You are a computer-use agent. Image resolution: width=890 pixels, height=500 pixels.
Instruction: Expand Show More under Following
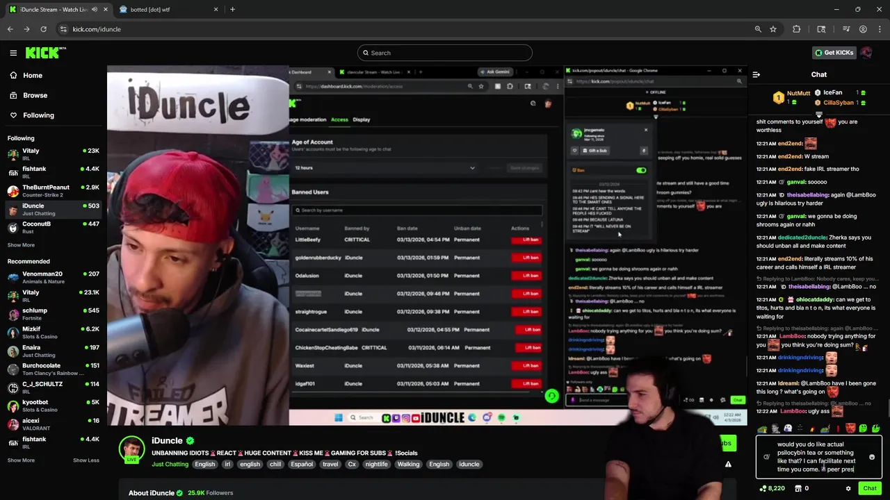point(21,245)
